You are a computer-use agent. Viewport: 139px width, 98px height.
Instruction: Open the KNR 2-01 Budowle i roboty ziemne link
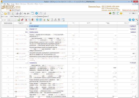click(x=111, y=6)
